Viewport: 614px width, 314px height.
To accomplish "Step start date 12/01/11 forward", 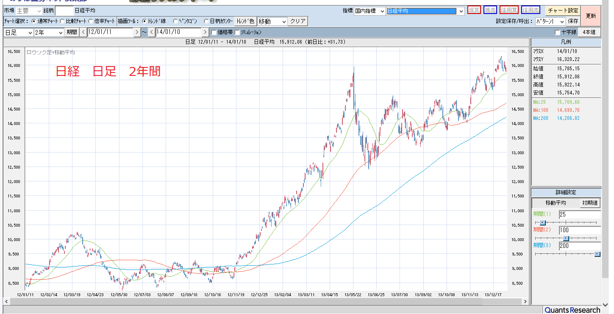I will coord(136,32).
